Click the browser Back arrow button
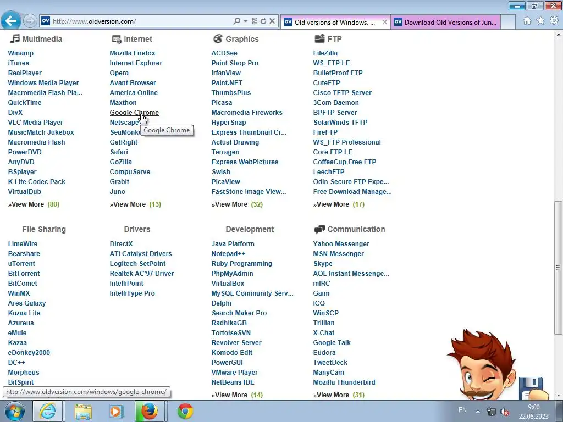 point(11,21)
